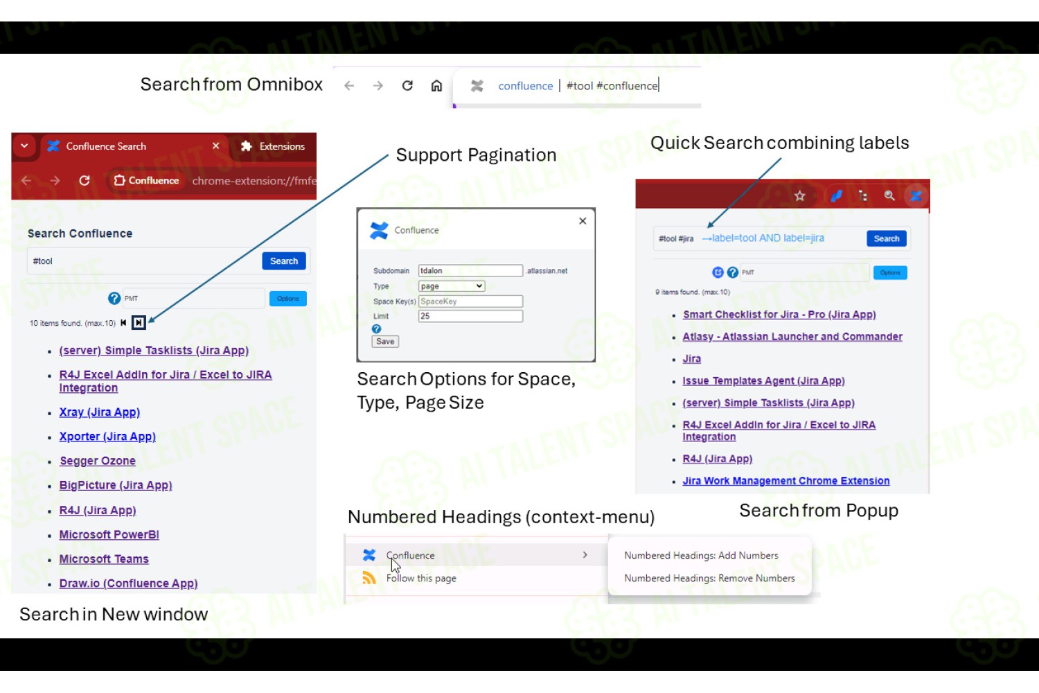Open the 'Microsoft PowerBI' link
Image resolution: width=1039 pixels, height=693 pixels.
(109, 535)
